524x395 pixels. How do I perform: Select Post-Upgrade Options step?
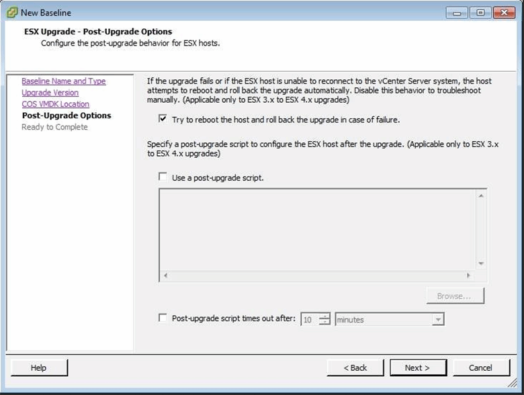point(67,116)
